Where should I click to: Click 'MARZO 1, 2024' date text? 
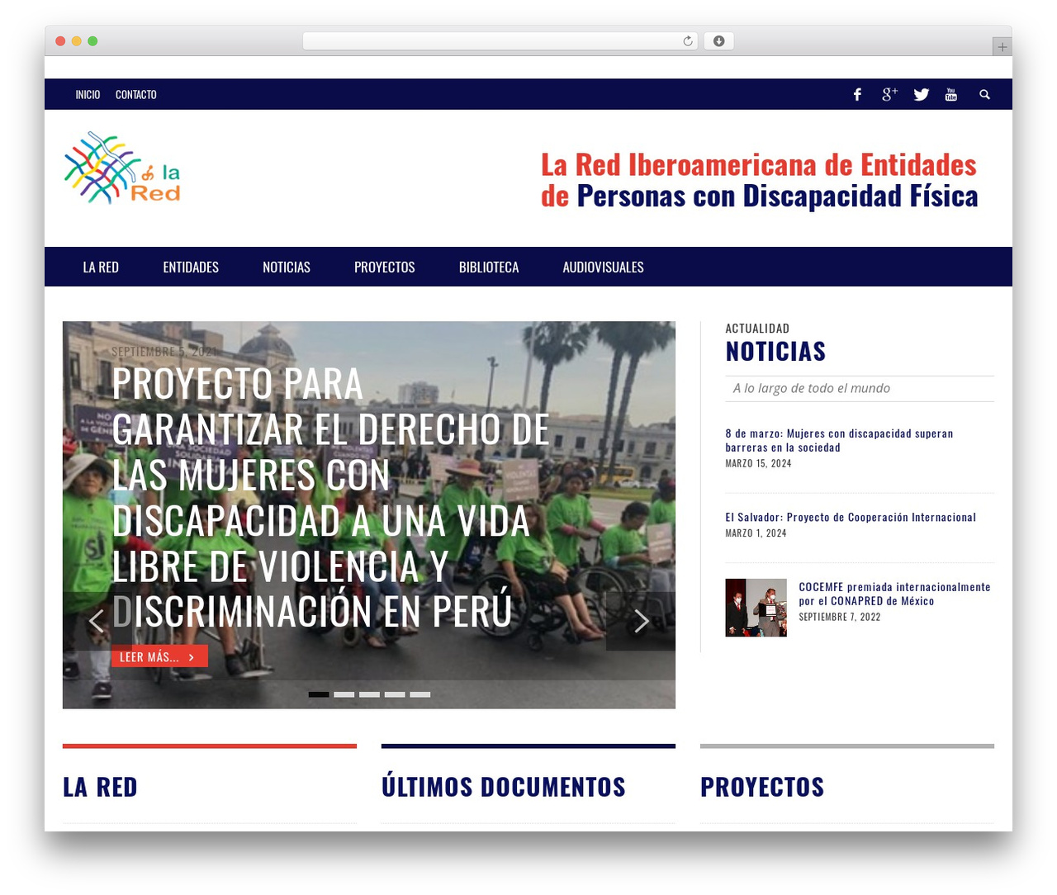756,533
